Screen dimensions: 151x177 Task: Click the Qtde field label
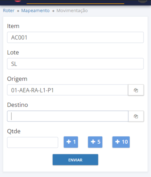(x=14, y=131)
